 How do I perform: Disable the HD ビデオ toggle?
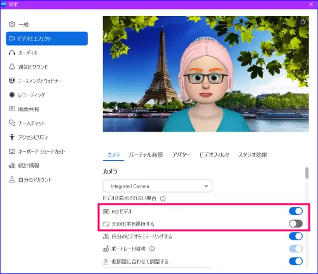[x=296, y=211]
